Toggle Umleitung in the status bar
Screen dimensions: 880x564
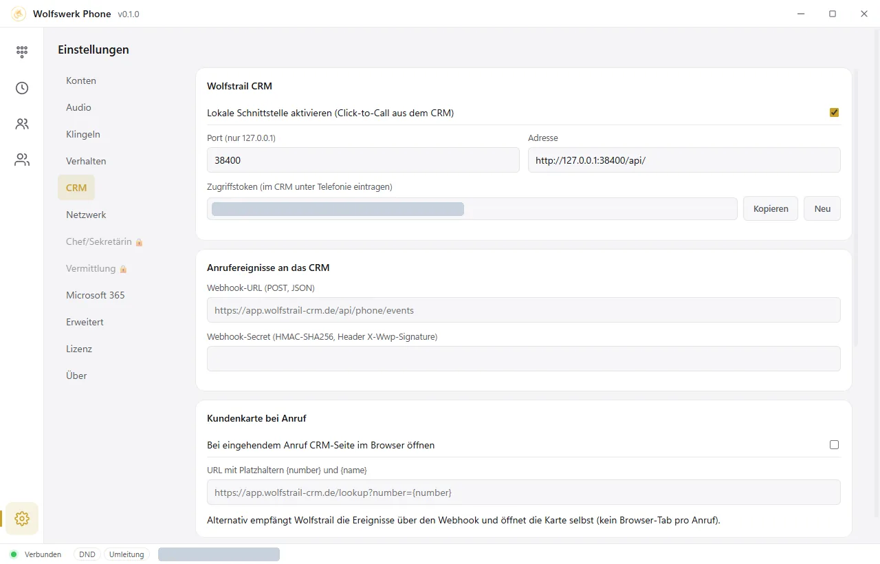coord(126,554)
